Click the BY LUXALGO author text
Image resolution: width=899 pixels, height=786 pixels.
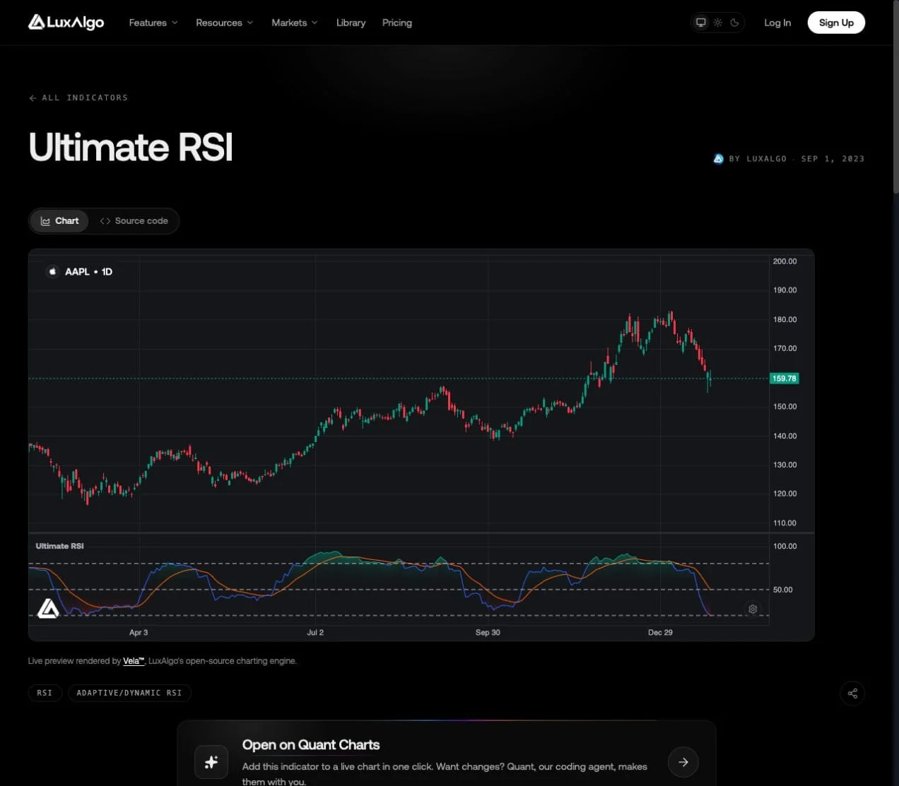tap(758, 159)
